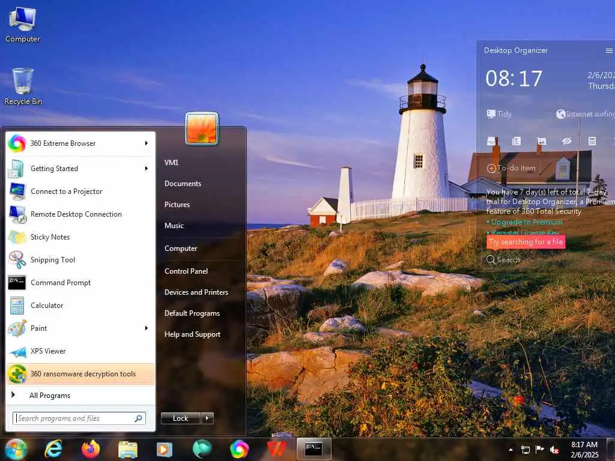
Task: Switch to the running Command Prompt taskbar window
Action: pos(314,449)
